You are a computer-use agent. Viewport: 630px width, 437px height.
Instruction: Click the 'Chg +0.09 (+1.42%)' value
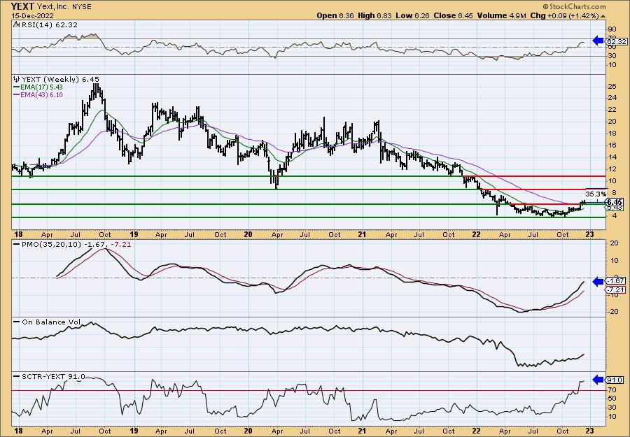564,15
